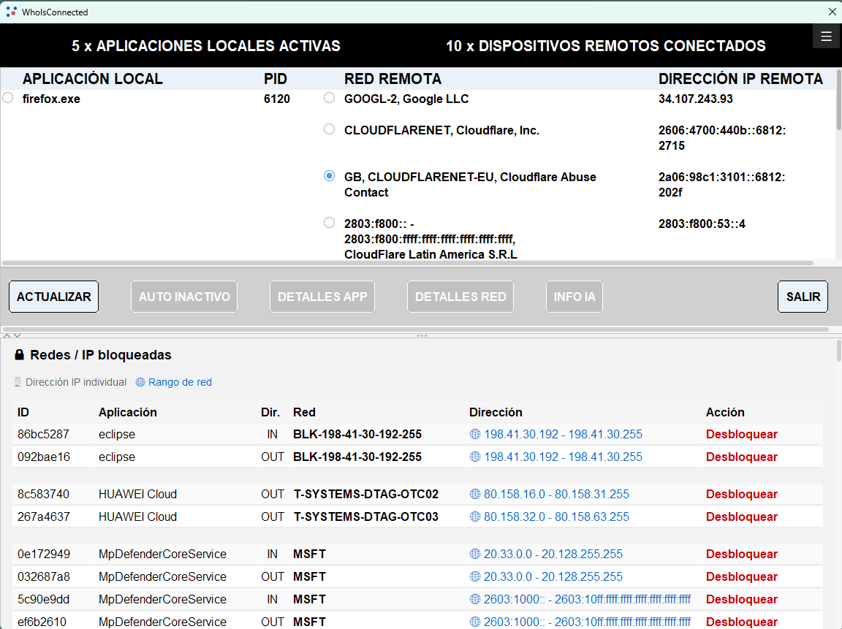Click the splitter grip dots between panes
This screenshot has height=629, width=842.
pyautogui.click(x=422, y=335)
